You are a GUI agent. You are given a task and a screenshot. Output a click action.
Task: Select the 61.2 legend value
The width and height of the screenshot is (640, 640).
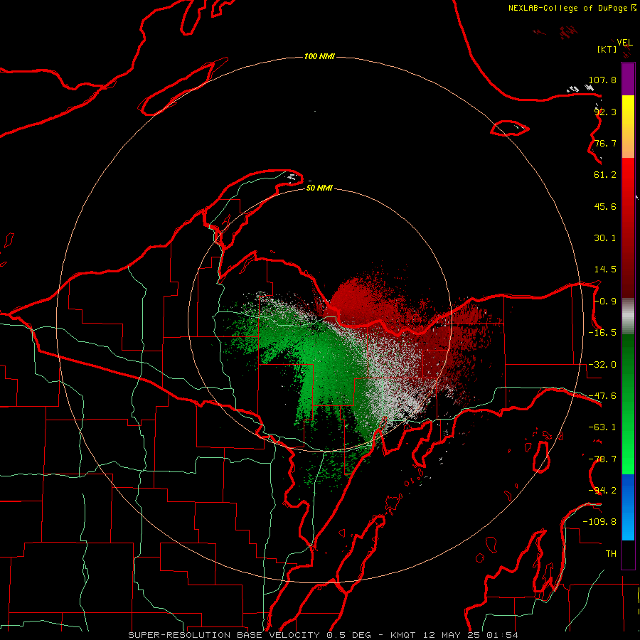[605, 175]
